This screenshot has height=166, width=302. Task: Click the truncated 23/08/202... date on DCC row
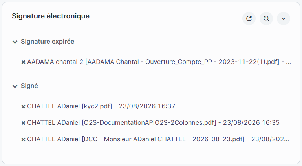pyautogui.click(x=270, y=139)
